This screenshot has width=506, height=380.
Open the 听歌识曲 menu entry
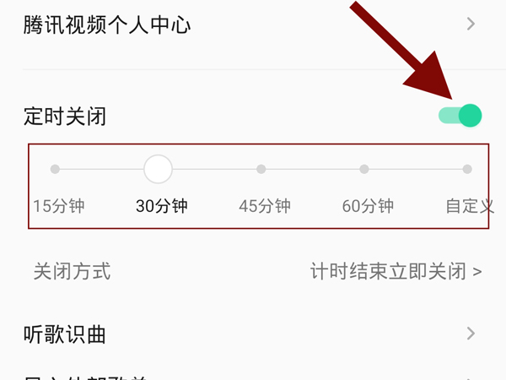coord(253,334)
